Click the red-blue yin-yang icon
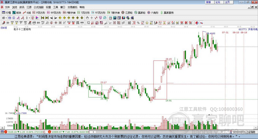The height and width of the screenshot is (139, 258). (x=197, y=23)
